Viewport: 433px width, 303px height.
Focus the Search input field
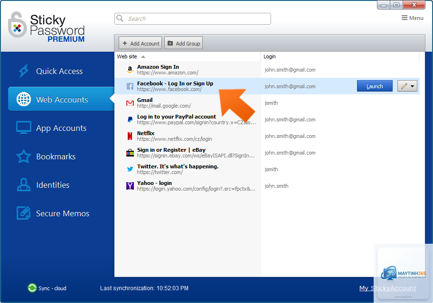tap(193, 18)
